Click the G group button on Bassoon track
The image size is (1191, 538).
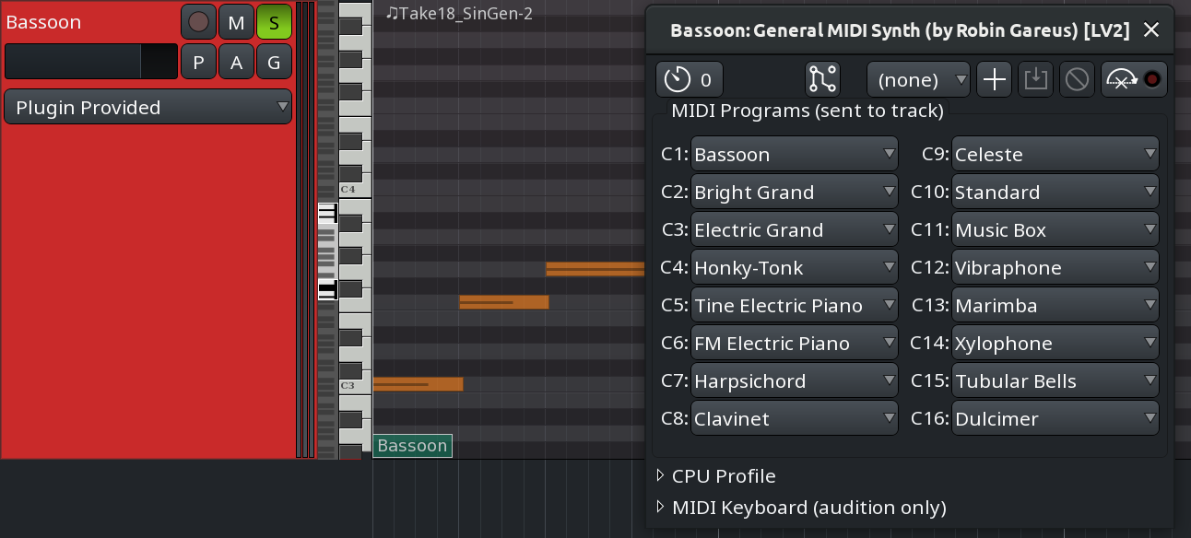coord(274,62)
